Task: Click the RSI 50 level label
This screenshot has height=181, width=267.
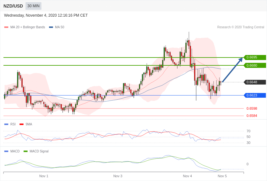Action: coord(248,137)
